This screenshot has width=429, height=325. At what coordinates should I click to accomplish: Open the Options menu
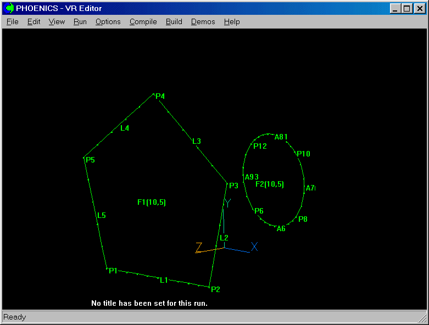tap(108, 22)
